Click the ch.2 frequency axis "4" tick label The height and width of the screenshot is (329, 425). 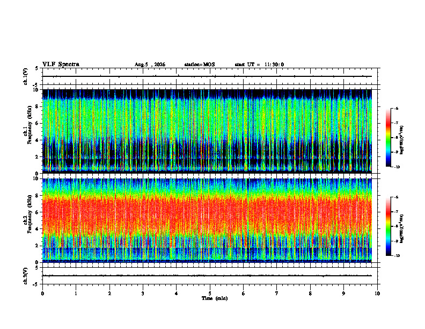(38, 229)
